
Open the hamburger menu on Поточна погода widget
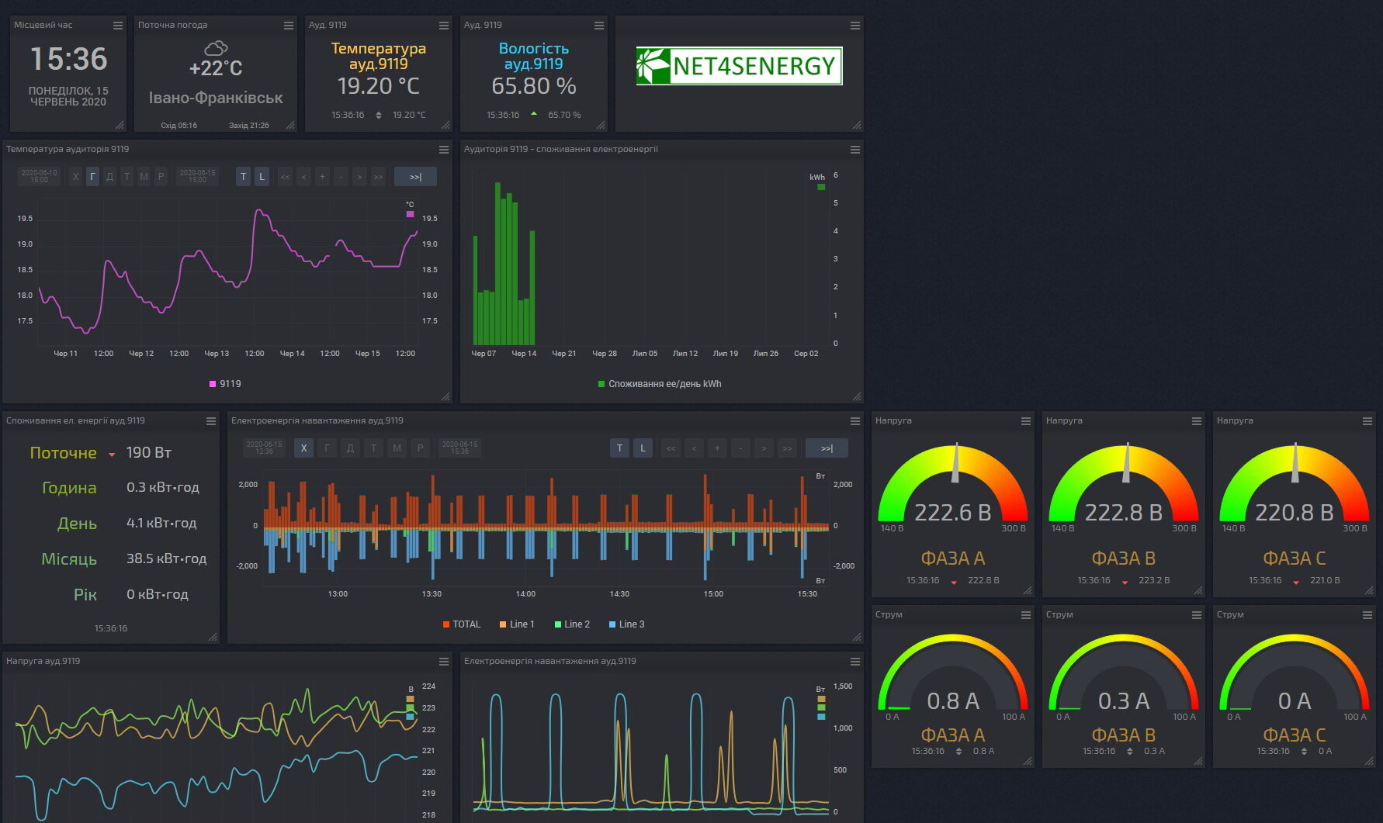tap(289, 26)
